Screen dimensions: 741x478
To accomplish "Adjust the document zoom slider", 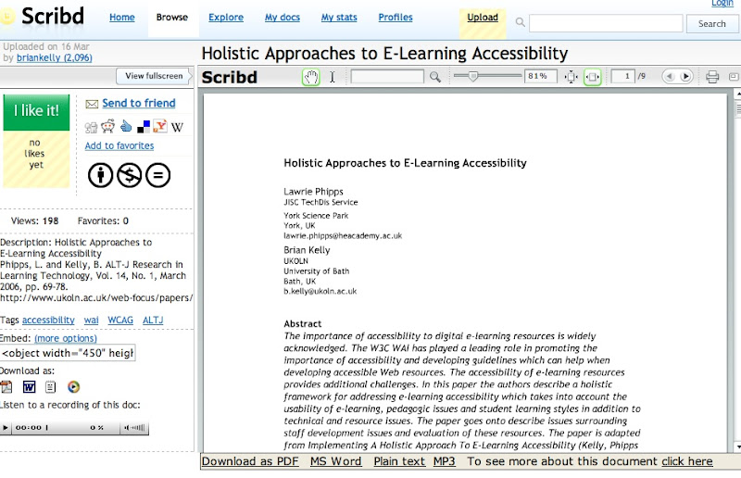I will [x=472, y=77].
